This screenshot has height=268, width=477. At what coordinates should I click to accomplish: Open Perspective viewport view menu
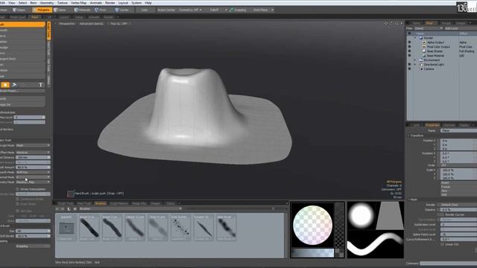(67, 24)
